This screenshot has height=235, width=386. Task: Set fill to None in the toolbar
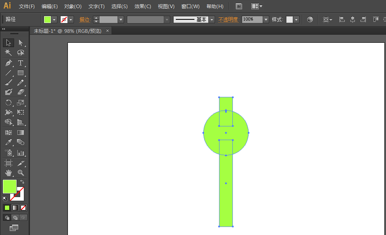23,207
